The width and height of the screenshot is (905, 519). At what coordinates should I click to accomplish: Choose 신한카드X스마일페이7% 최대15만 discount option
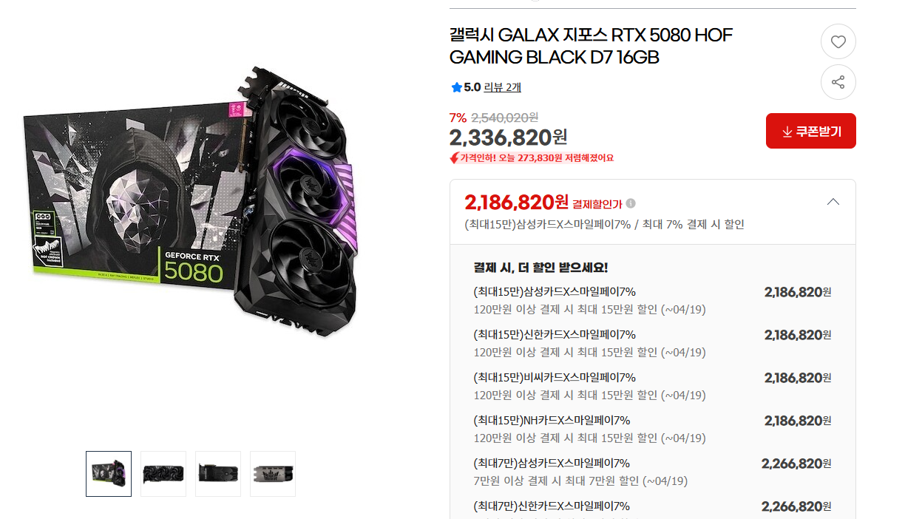pos(653,343)
